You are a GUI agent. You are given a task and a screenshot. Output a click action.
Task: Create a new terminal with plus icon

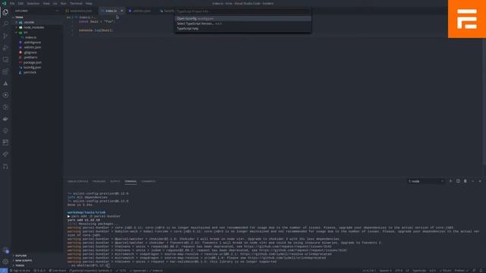point(450,181)
